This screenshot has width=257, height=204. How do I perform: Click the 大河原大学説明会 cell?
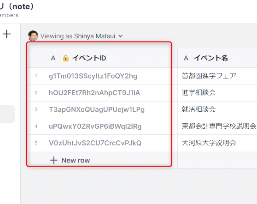(x=217, y=143)
